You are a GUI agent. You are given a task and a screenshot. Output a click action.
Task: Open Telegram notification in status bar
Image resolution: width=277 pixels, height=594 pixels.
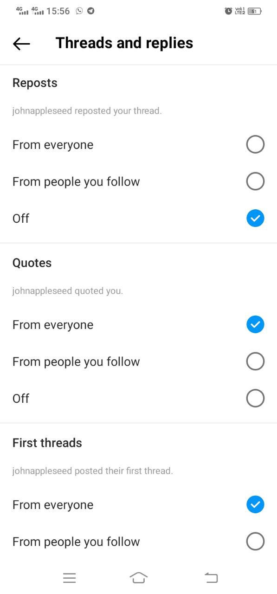(91, 11)
